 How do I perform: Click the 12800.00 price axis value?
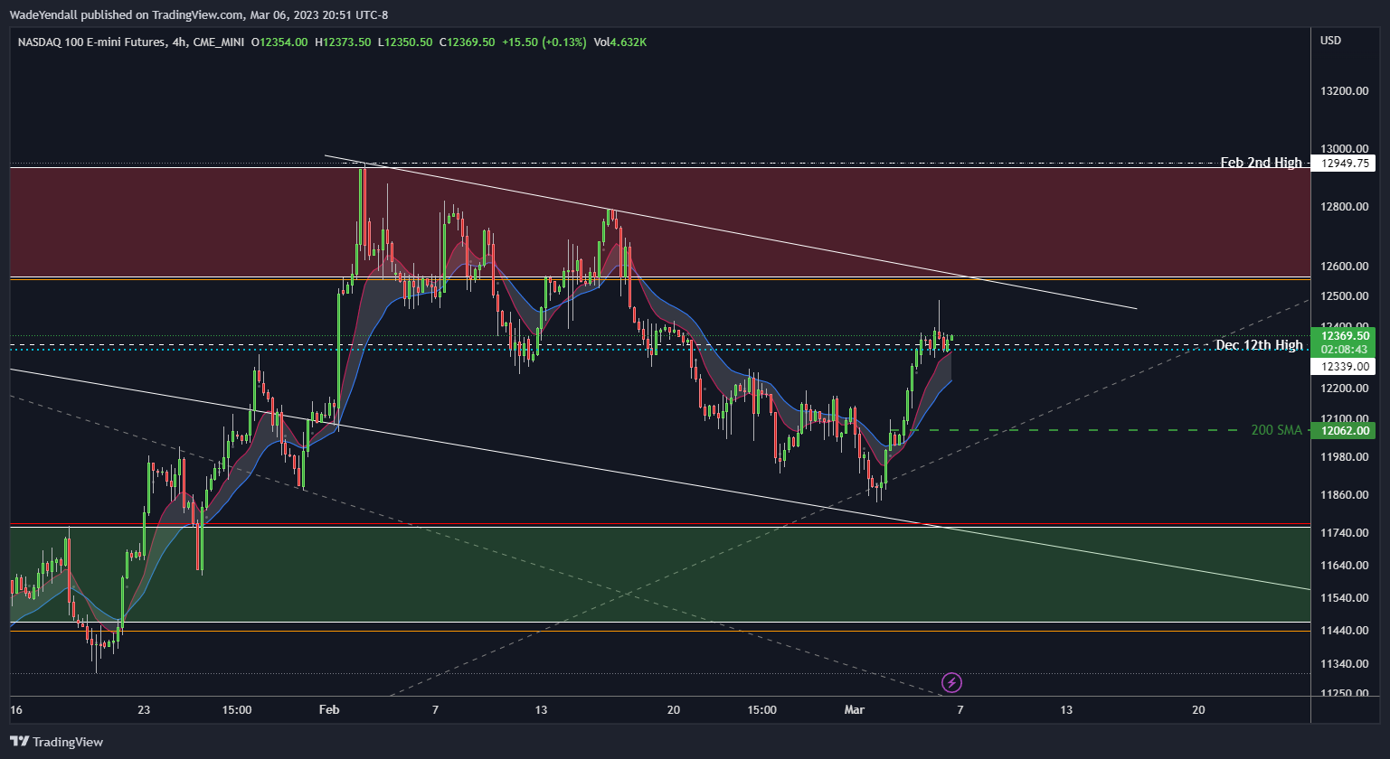tap(1344, 207)
